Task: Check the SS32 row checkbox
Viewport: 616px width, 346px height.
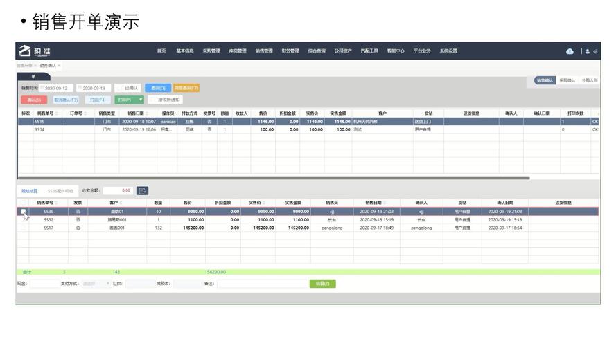Action: [x=23, y=219]
